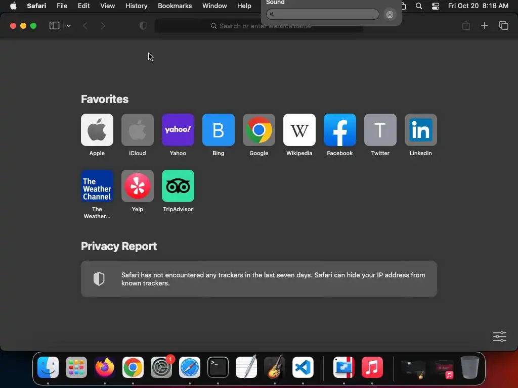The height and width of the screenshot is (388, 518).
Task: Open the Help menu
Action: coord(244,6)
